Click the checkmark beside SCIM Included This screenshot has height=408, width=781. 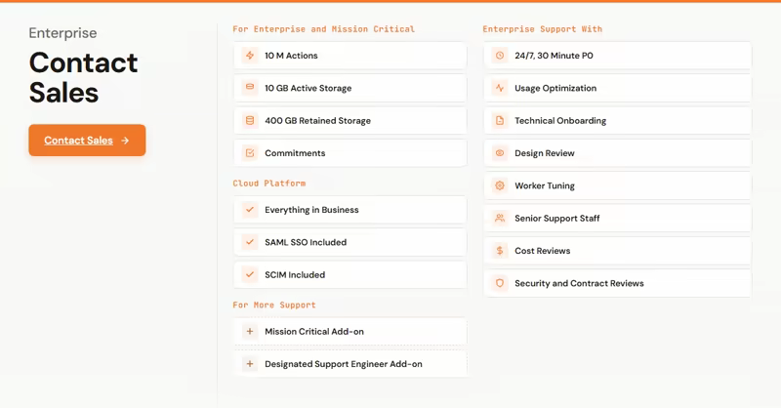(250, 274)
